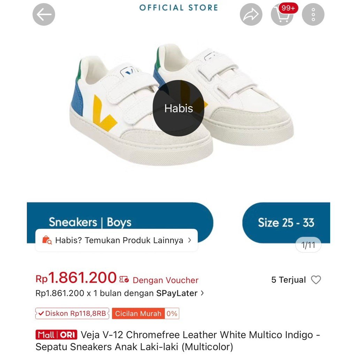This screenshot has height=357, width=357.
Task: Open the three-dot more options menu
Action: tap(313, 15)
